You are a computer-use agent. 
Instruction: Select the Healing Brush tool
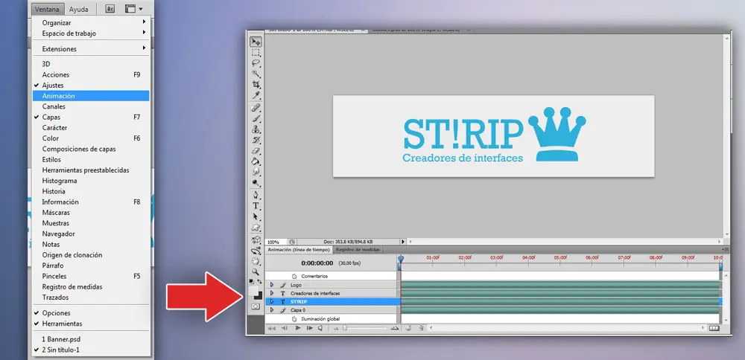(256, 108)
